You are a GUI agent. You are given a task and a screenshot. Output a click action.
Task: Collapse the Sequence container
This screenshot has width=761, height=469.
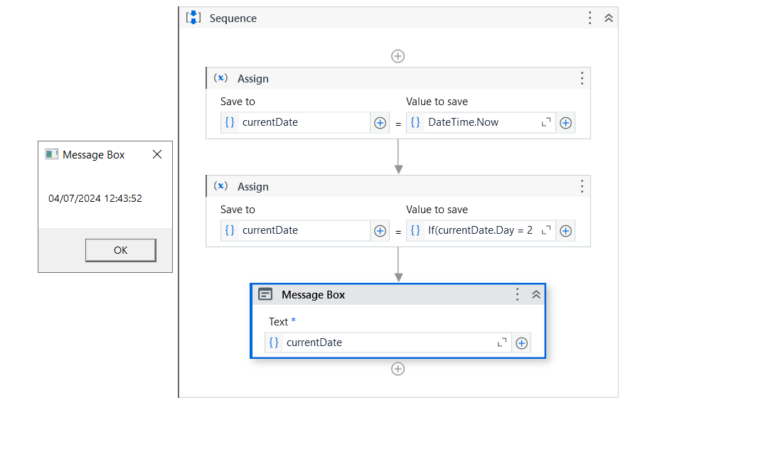[x=609, y=18]
